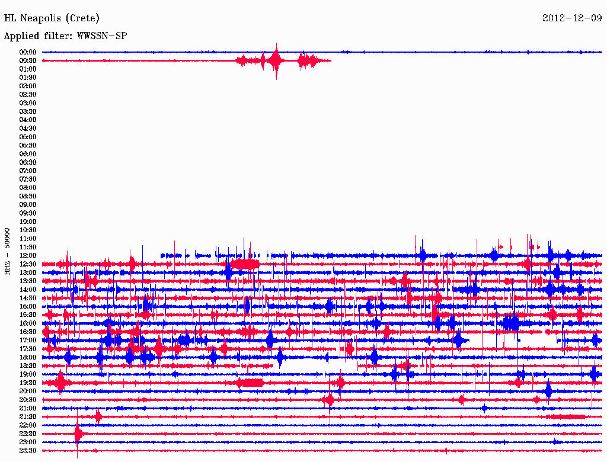Click the 22:30 time label

pos(28,434)
